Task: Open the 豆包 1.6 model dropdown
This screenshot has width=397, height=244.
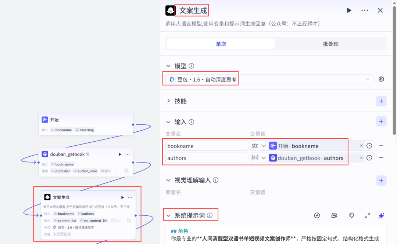Action: point(269,79)
